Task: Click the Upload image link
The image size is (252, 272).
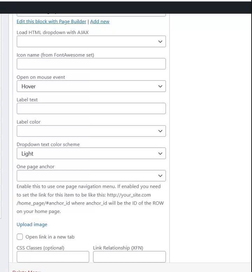Action: click(x=32, y=224)
